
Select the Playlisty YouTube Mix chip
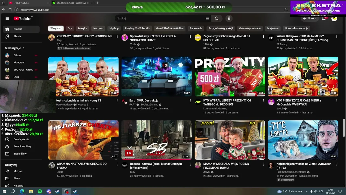(137, 28)
